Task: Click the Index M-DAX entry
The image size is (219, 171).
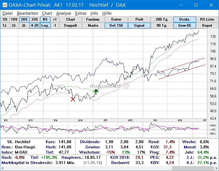Action: pyautogui.click(x=21, y=152)
